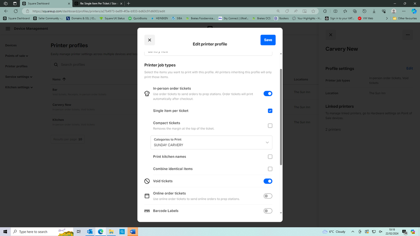
Task: Enable the Compact tickets checkbox
Action: (x=270, y=126)
